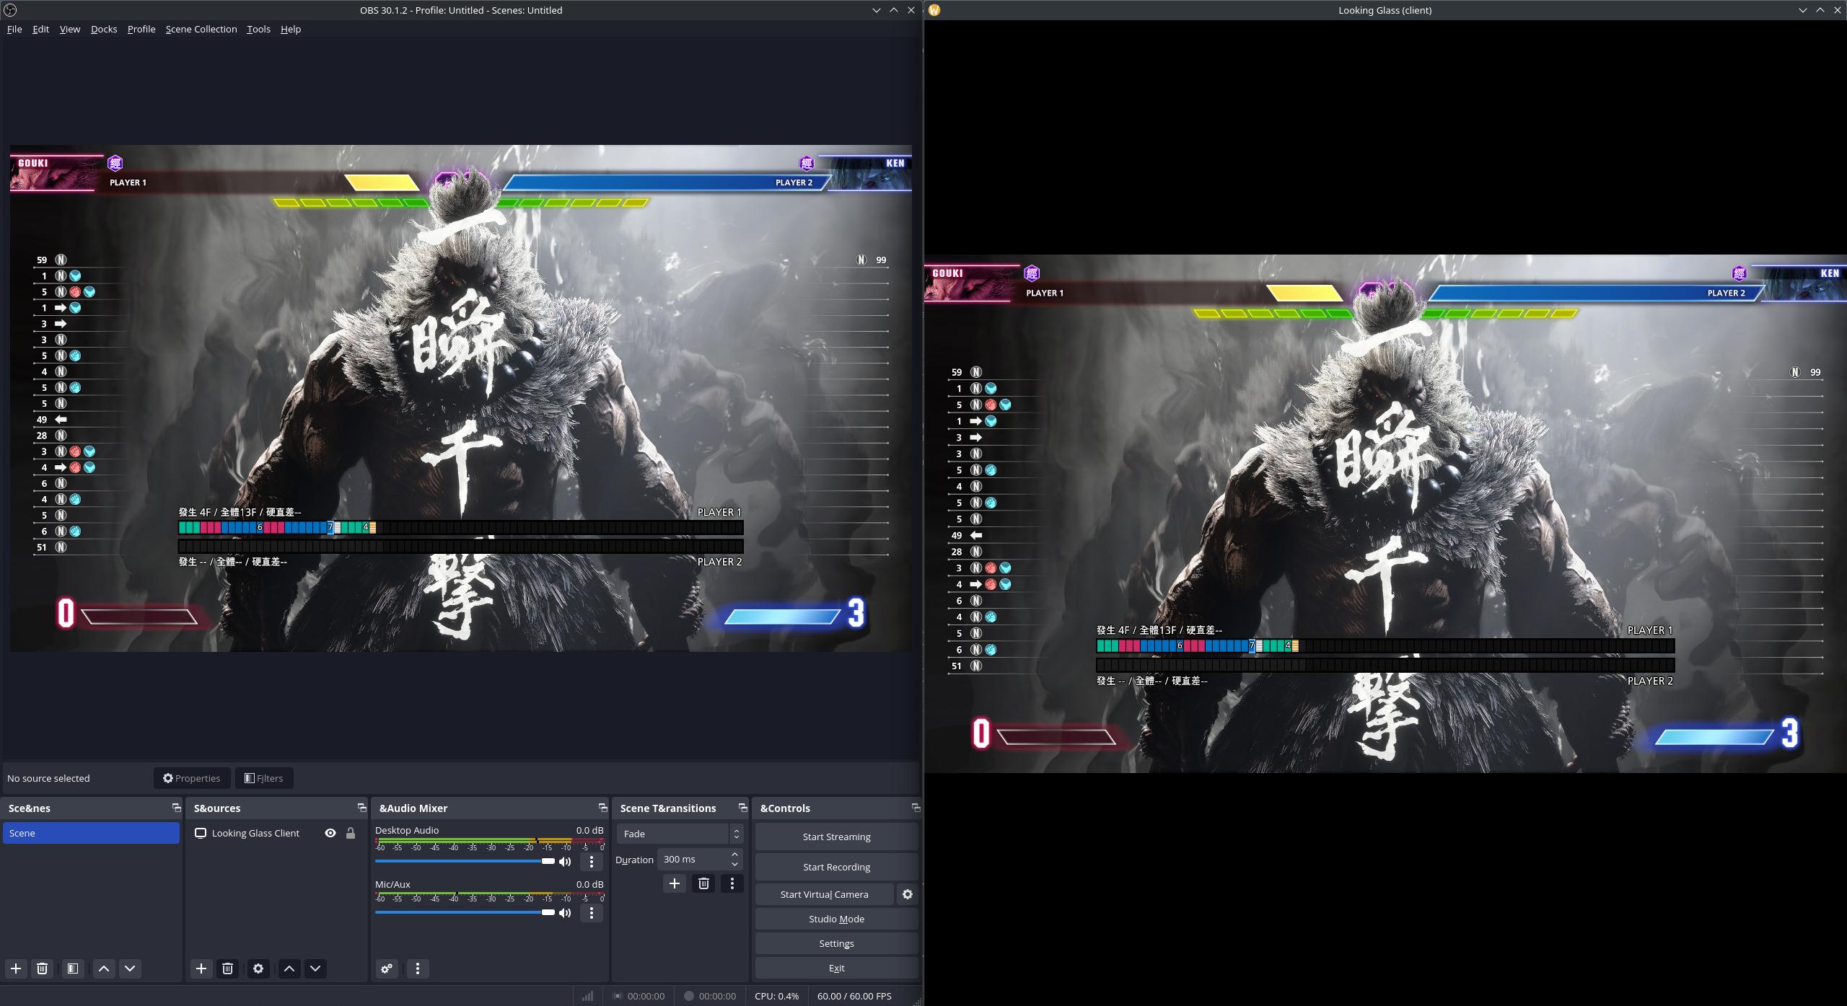1847x1006 pixels.
Task: Click Start Recording button
Action: click(835, 867)
